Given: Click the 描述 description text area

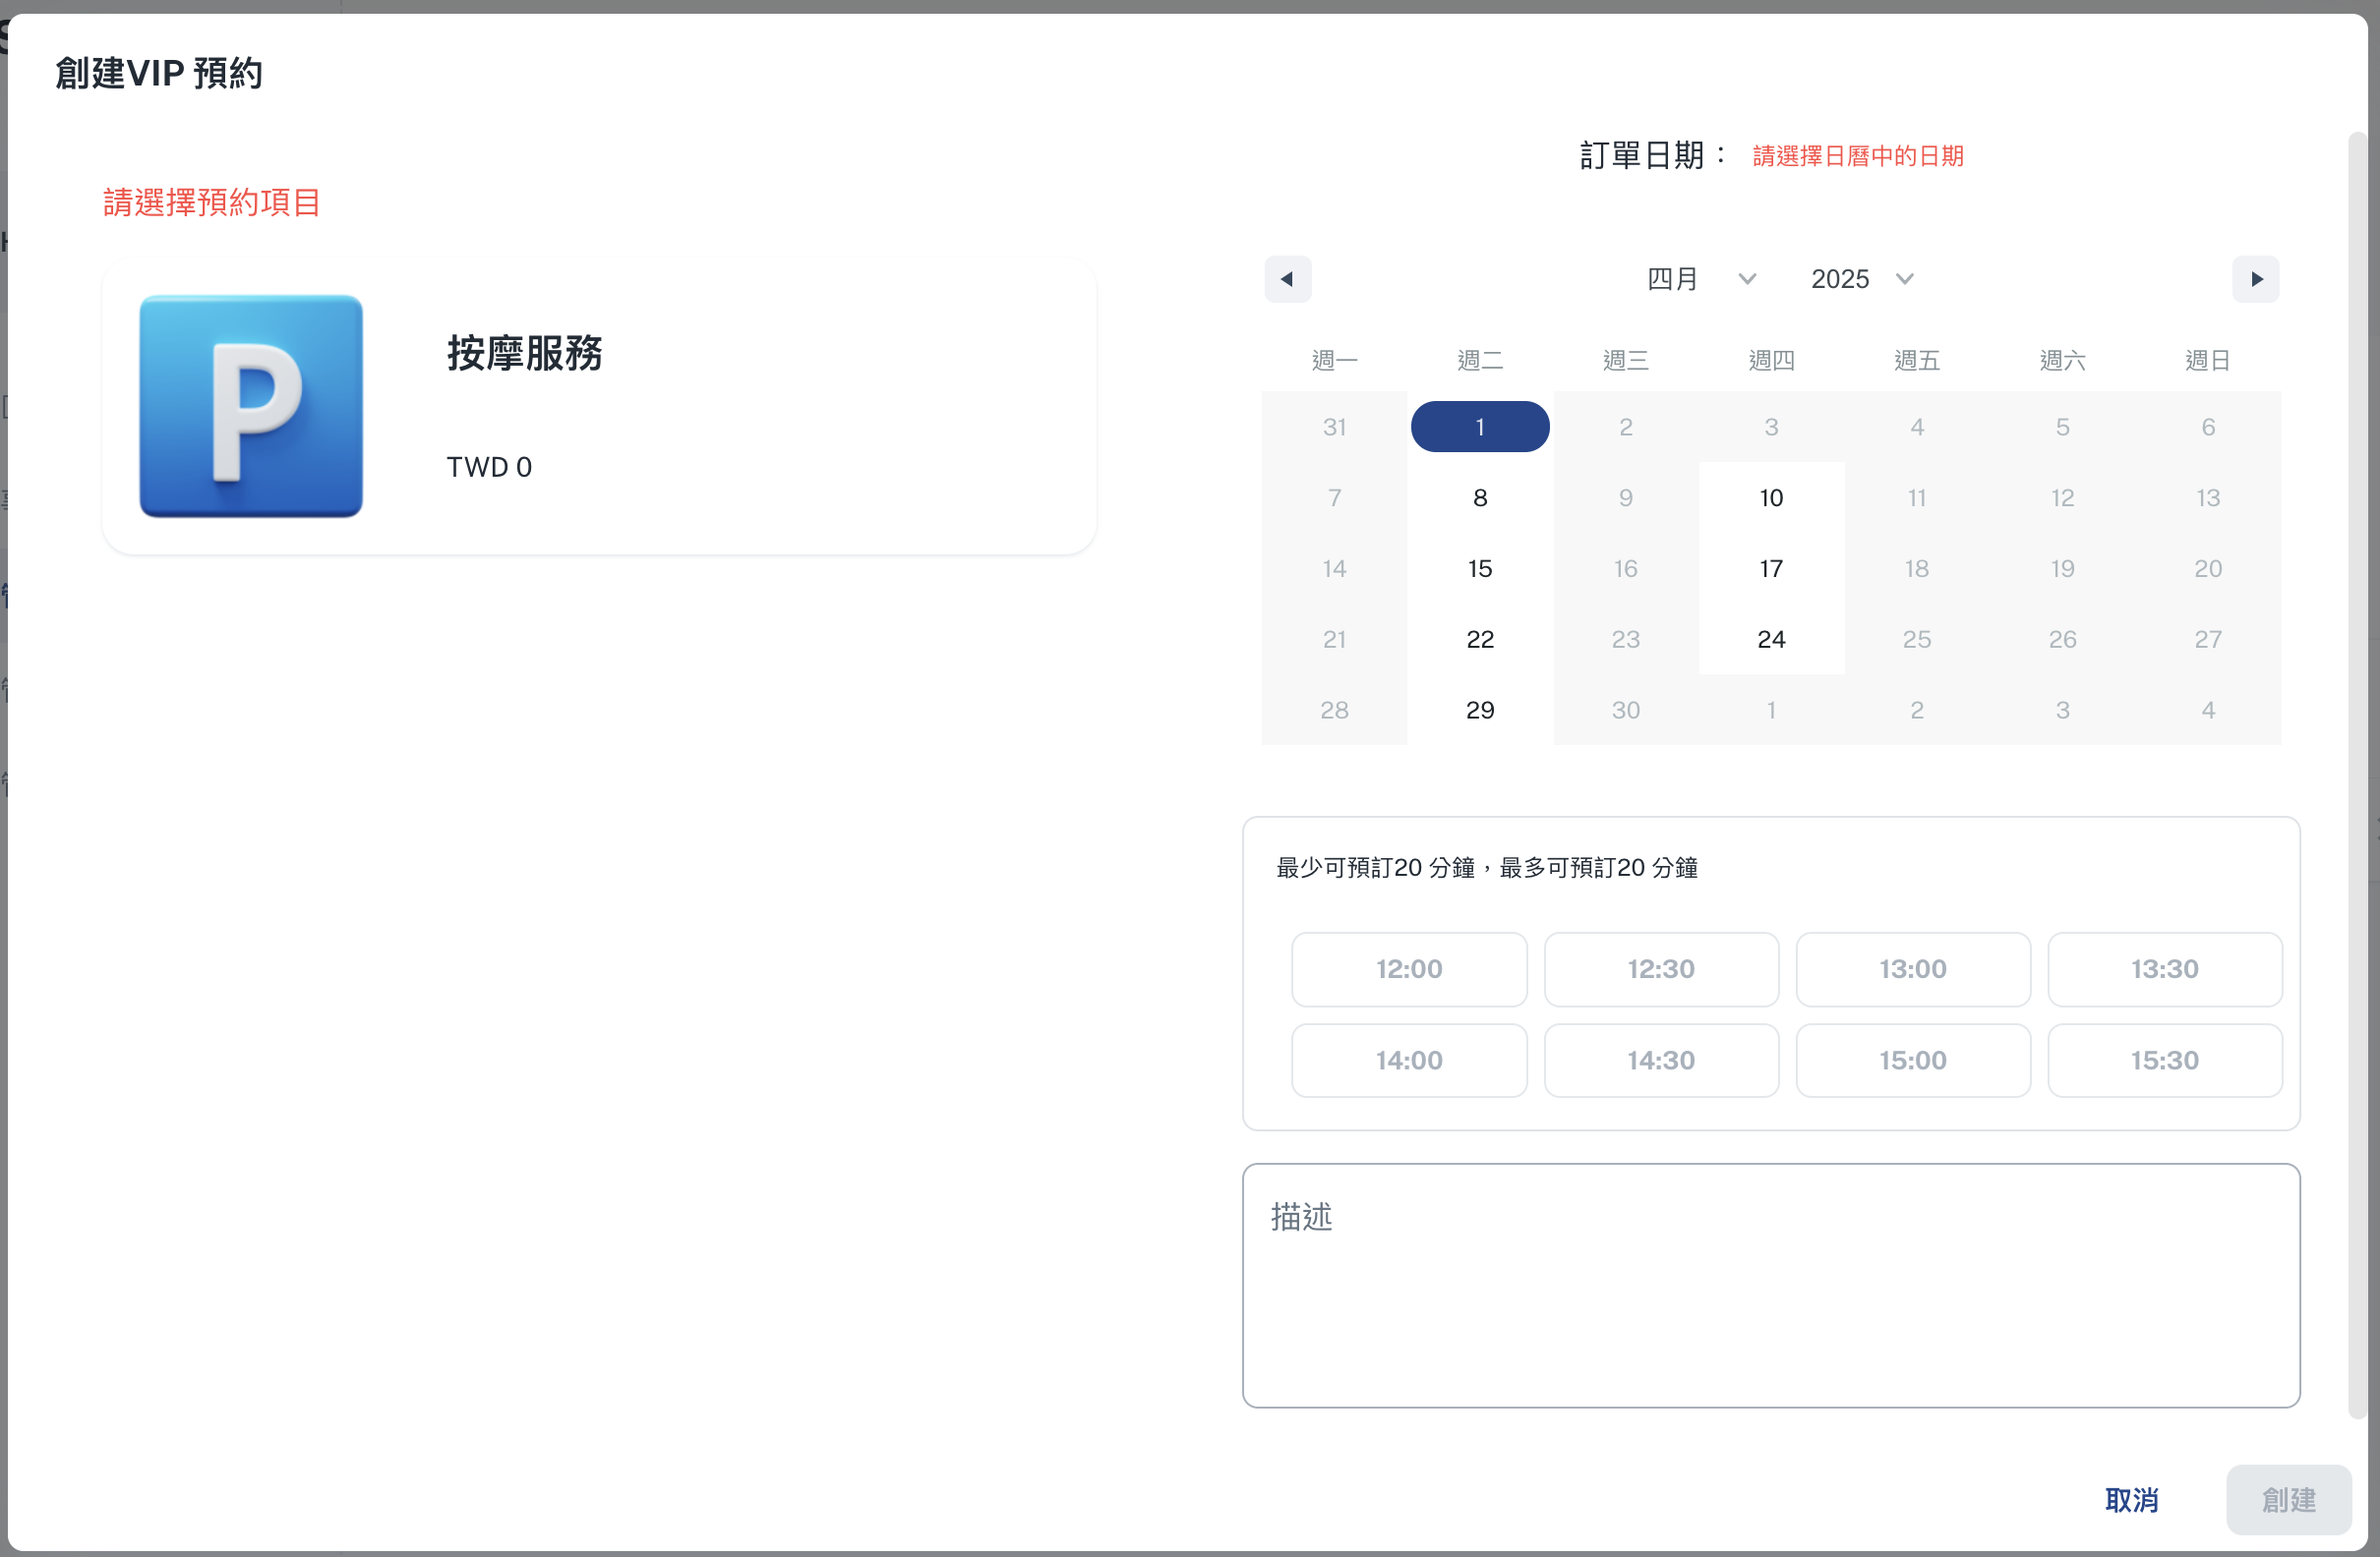Looking at the screenshot, I should point(1770,1285).
